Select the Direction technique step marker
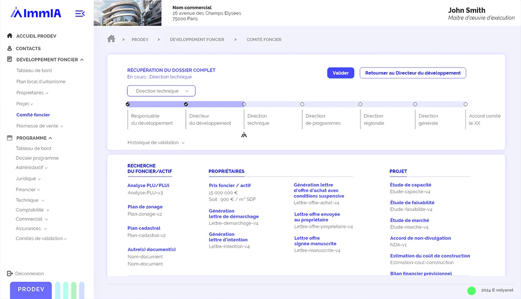 [x=244, y=104]
